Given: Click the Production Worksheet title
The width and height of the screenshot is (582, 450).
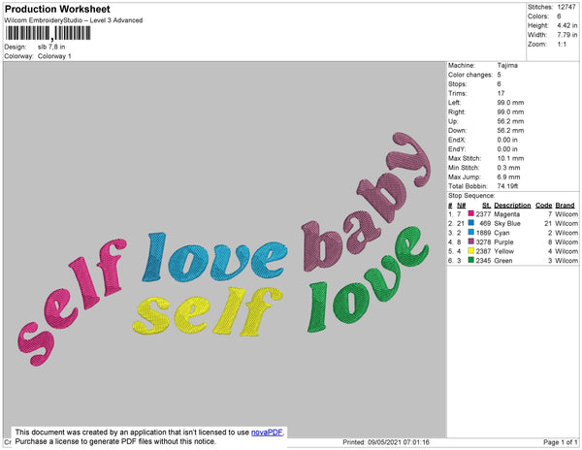Looking at the screenshot, I should [x=57, y=9].
